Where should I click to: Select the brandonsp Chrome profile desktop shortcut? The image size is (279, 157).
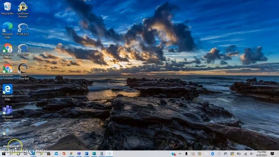pos(7,72)
